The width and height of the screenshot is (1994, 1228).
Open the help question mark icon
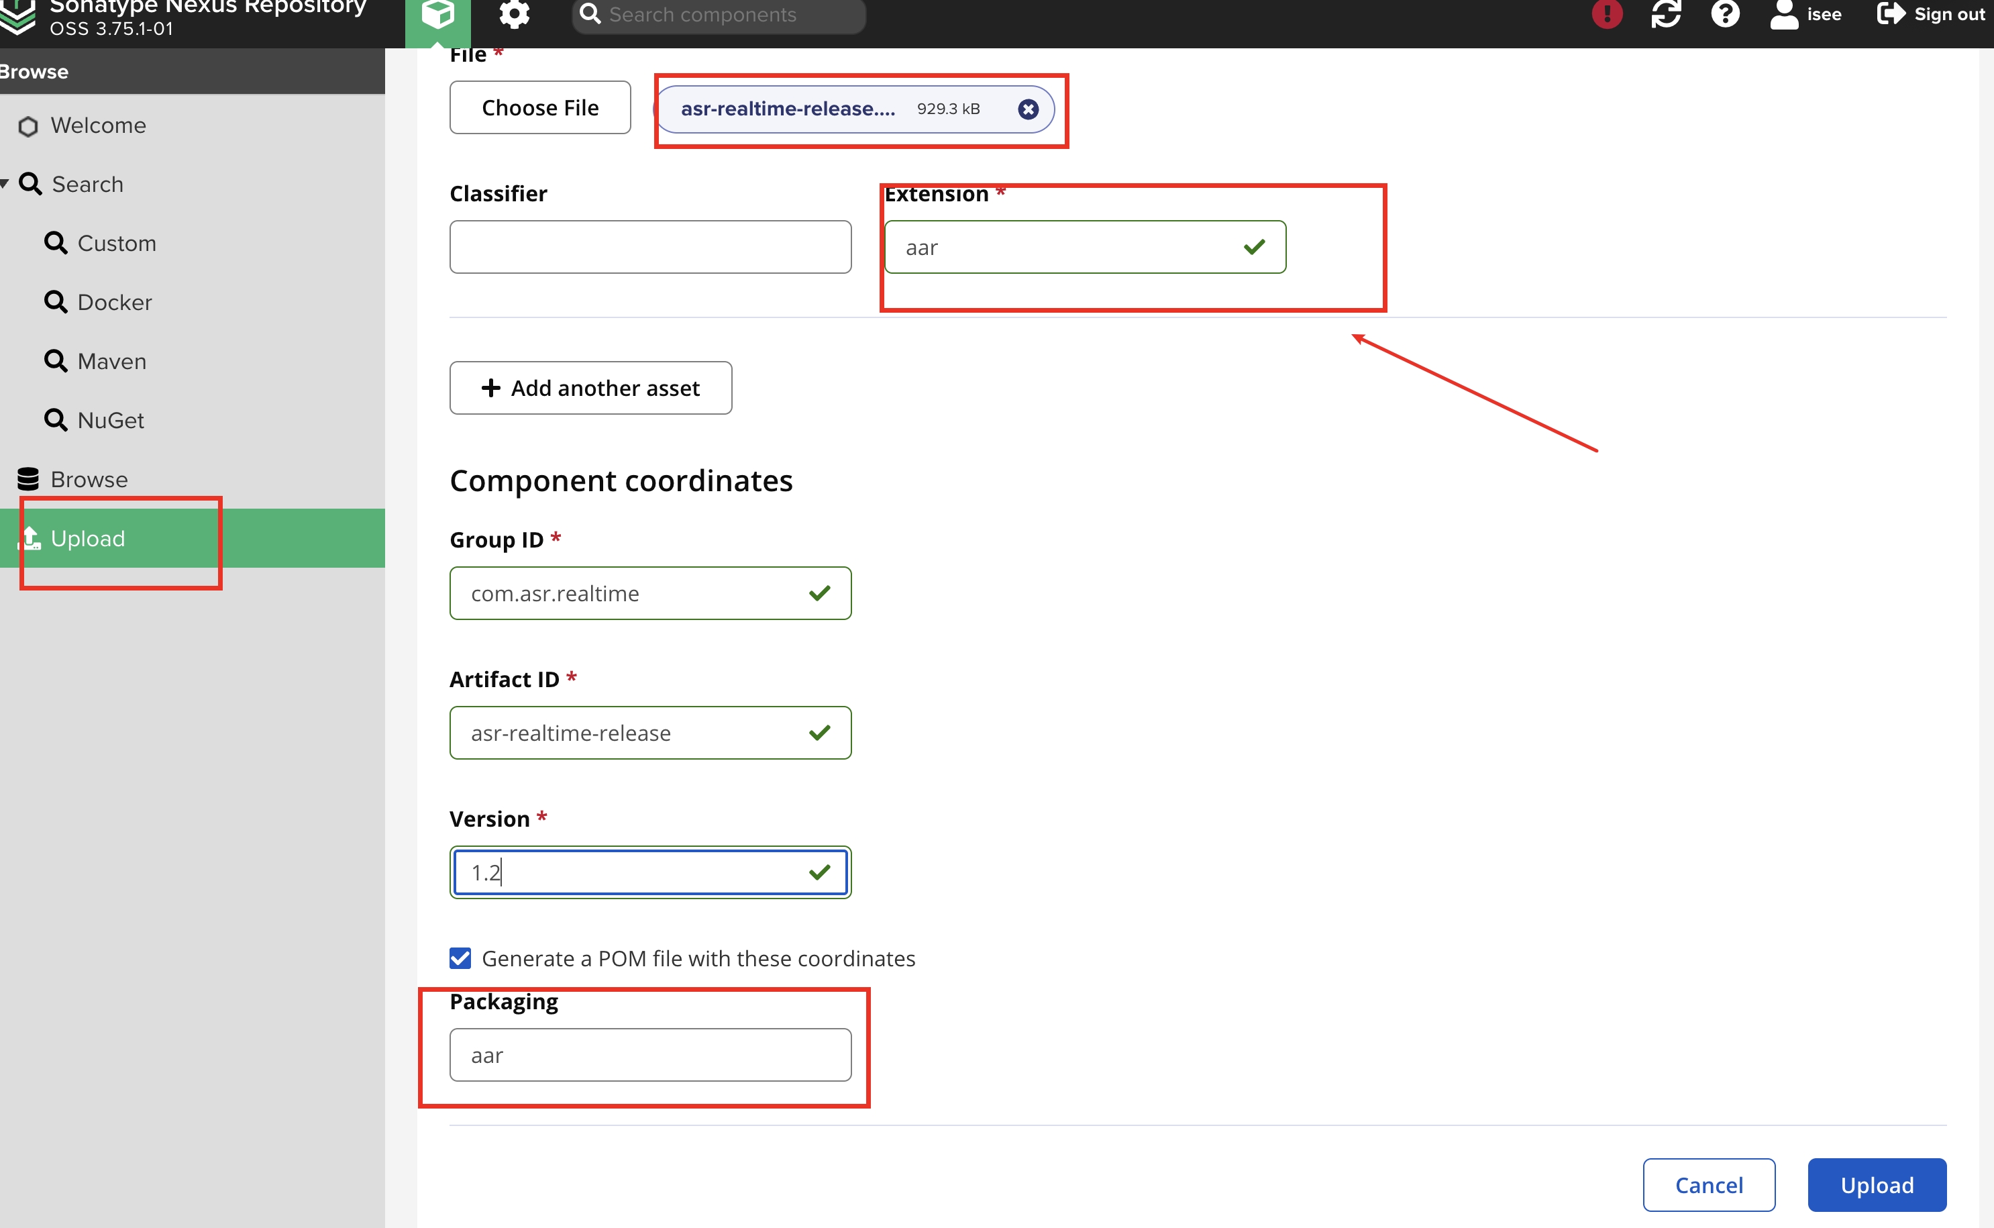[x=1724, y=15]
